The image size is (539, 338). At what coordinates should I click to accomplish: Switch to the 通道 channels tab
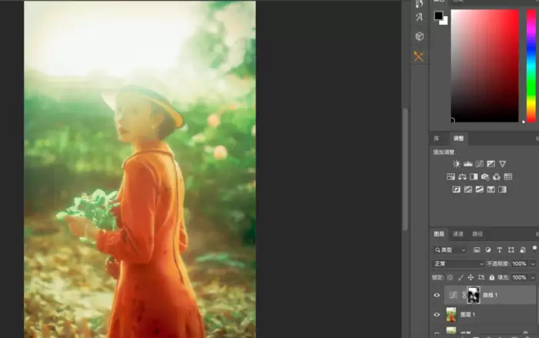458,234
